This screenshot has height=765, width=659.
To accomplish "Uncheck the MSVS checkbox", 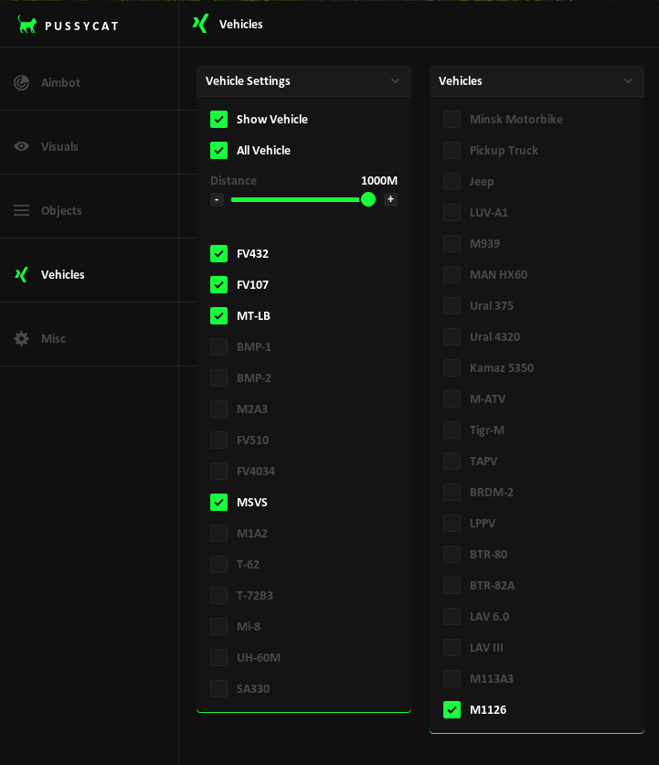I will tap(218, 502).
